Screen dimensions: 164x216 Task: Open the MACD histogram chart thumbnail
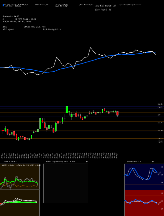(20, 203)
